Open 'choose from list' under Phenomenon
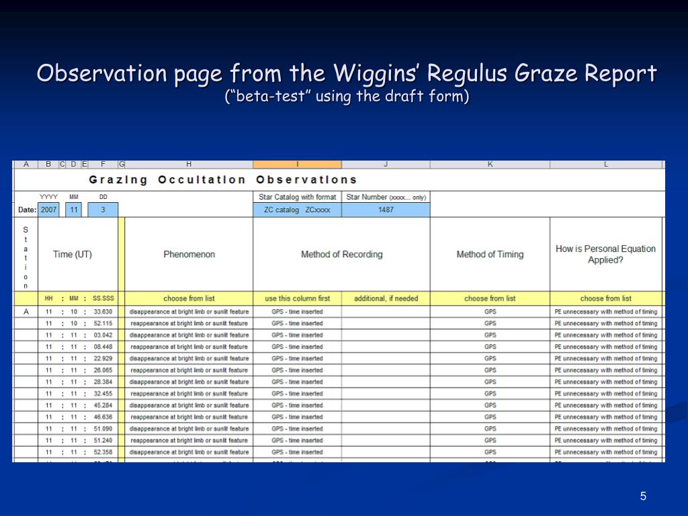The image size is (688, 516). point(189,298)
